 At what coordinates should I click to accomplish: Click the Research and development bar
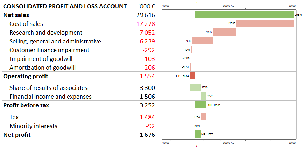pyautogui.click(x=224, y=32)
